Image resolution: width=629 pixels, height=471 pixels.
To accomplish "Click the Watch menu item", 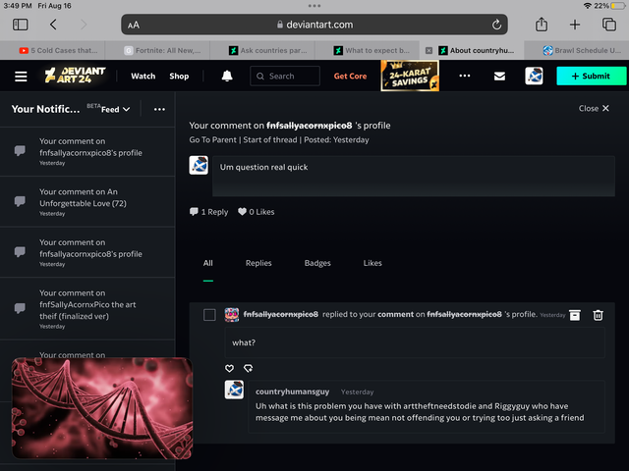I will click(143, 77).
